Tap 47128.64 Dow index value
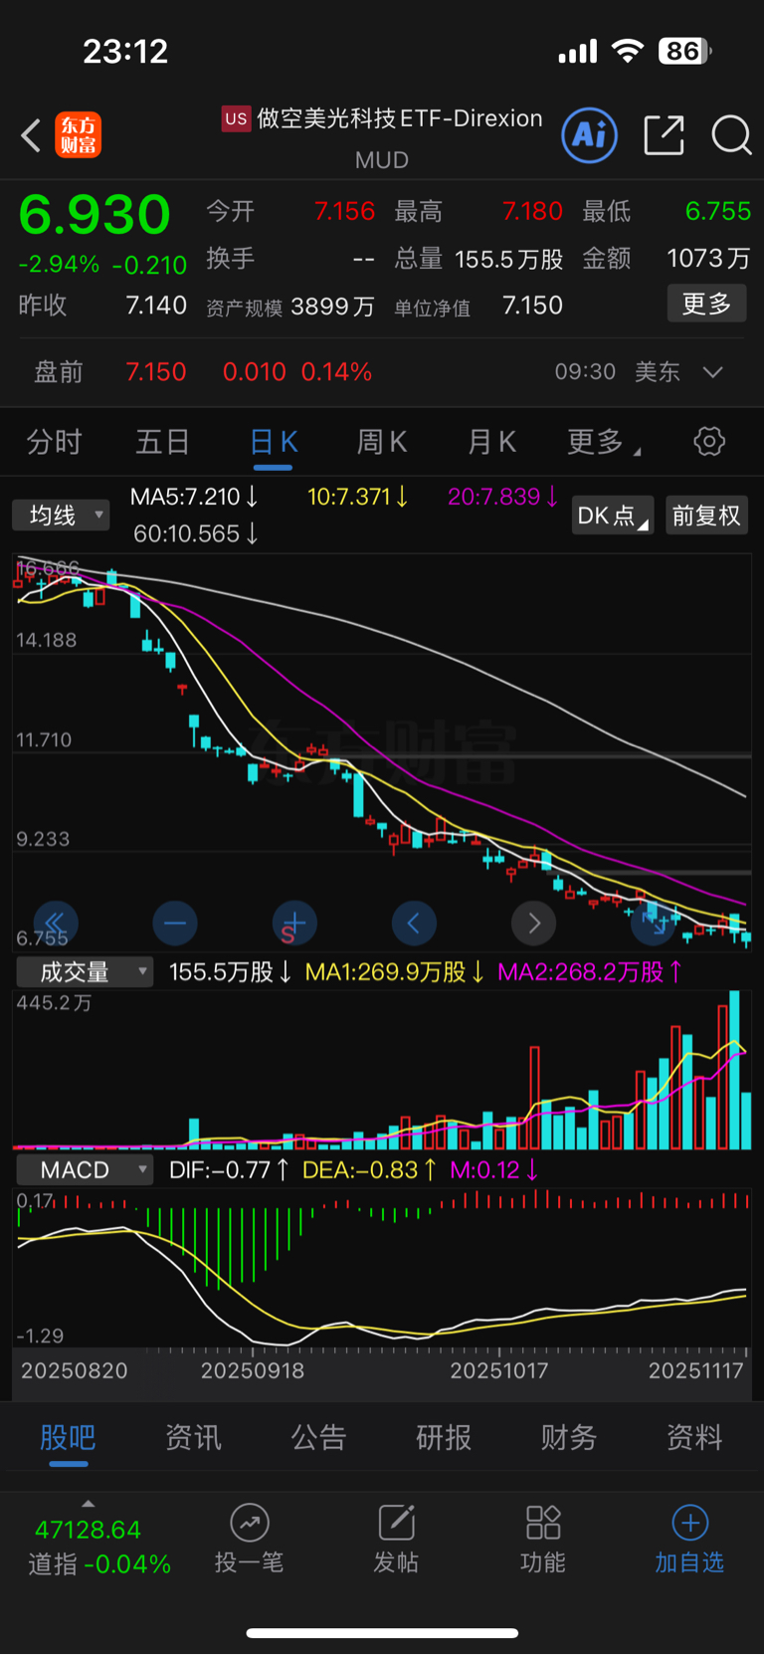 click(x=88, y=1530)
